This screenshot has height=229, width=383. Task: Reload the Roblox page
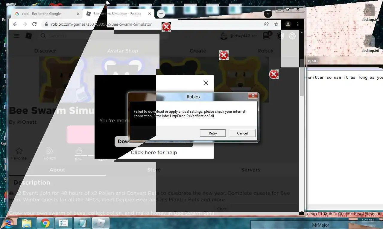pyautogui.click(x=34, y=24)
